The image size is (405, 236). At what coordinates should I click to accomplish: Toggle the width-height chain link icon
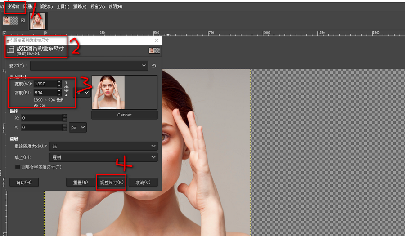coord(66,88)
